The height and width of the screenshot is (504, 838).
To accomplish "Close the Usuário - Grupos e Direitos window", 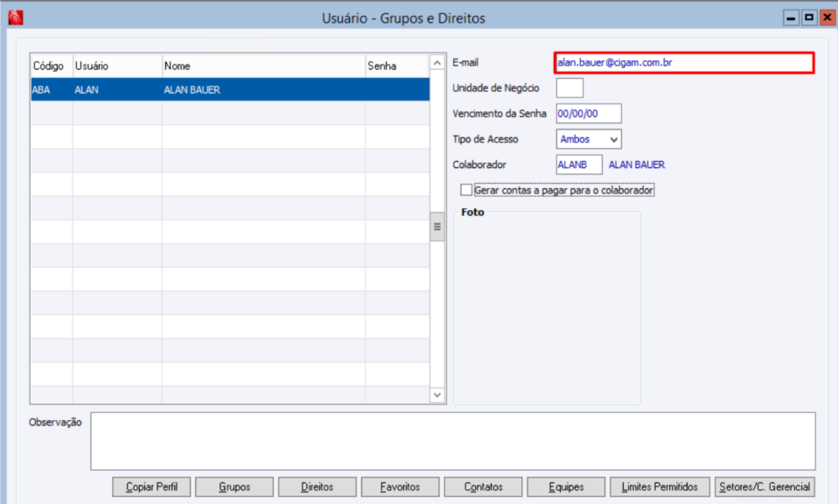I will 828,17.
